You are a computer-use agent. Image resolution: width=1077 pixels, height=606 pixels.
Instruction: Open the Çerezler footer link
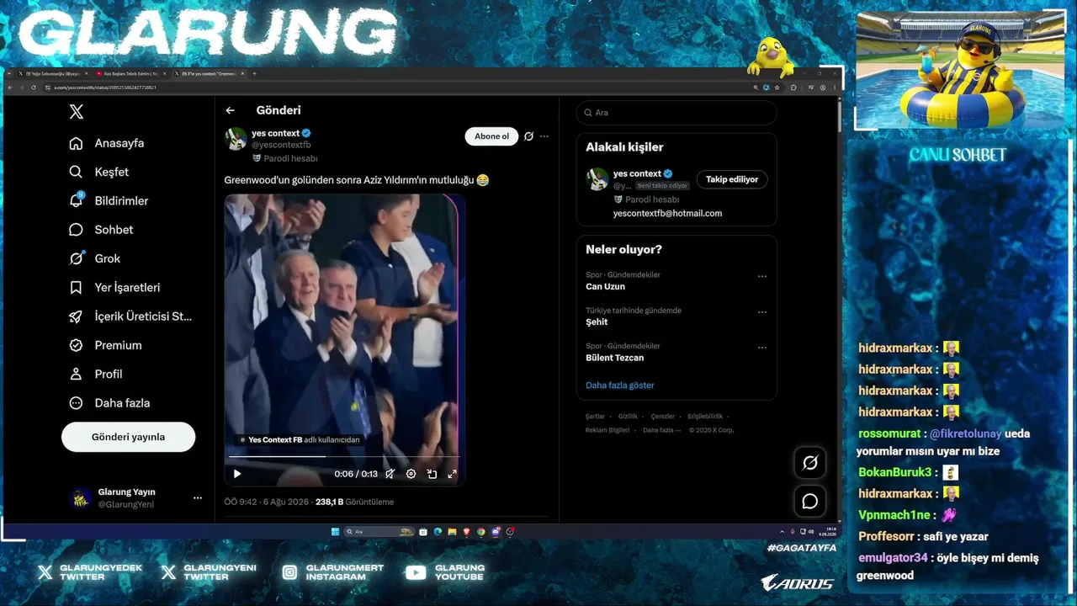click(x=662, y=417)
